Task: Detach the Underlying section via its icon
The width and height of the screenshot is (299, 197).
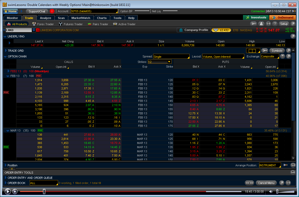Action: coord(293,36)
